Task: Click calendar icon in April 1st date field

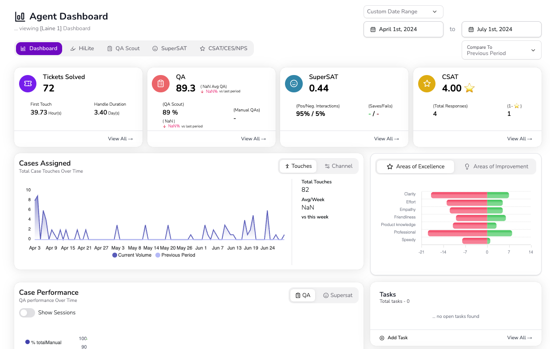Action: click(x=373, y=30)
